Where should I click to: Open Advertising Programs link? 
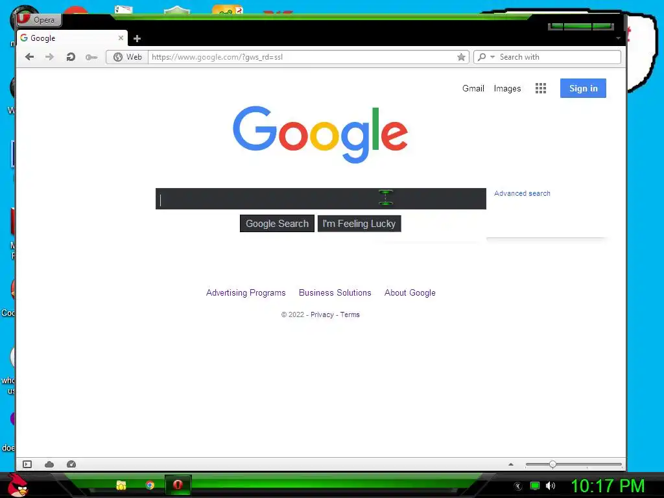(x=246, y=292)
